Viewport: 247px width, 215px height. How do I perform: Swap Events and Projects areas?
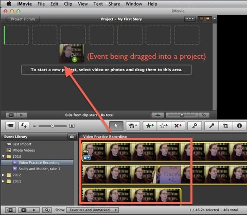tap(24, 126)
